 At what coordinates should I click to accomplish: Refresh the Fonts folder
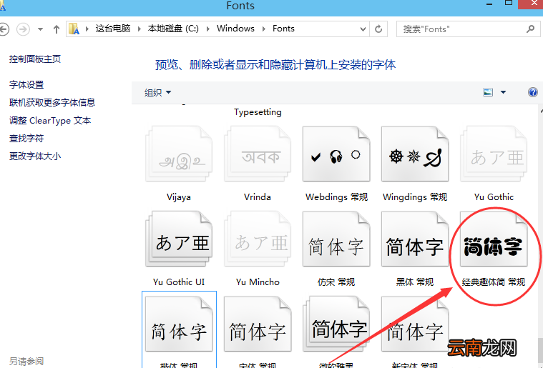tap(378, 29)
